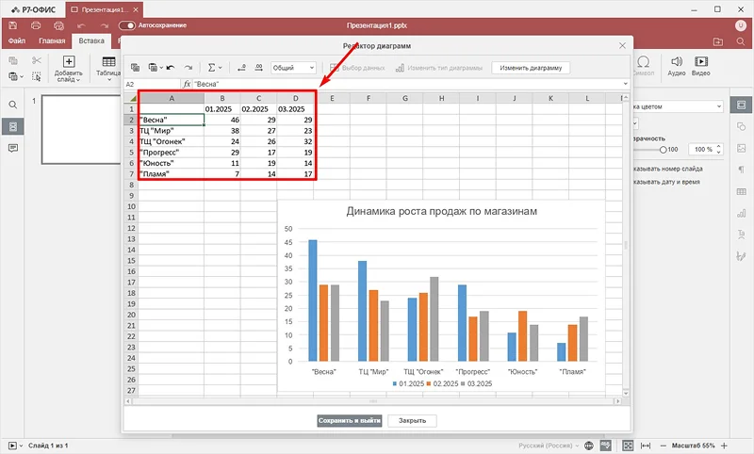This screenshot has width=754, height=454.
Task: Click the Paste icon in chart editor toolbar
Action: pyautogui.click(x=153, y=68)
